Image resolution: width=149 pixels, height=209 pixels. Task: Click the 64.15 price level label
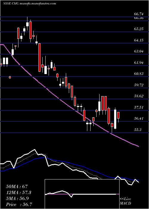(x=139, y=40)
